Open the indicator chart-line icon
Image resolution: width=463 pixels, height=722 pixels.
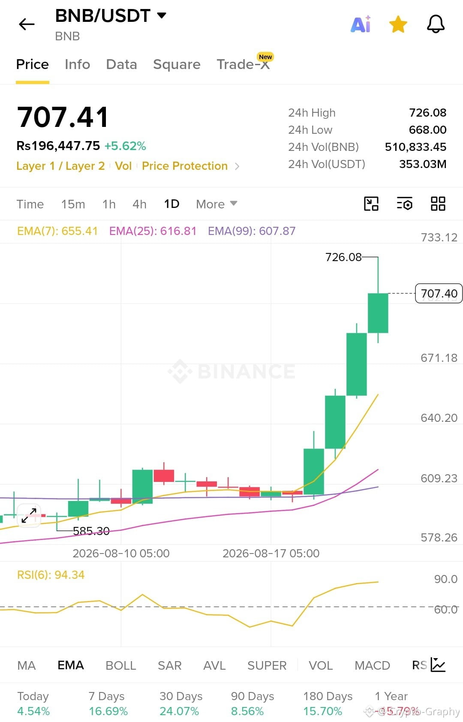438,665
